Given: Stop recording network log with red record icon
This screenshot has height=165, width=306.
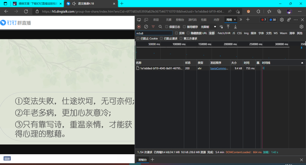Looking at the screenshot, I should [x=139, y=27].
